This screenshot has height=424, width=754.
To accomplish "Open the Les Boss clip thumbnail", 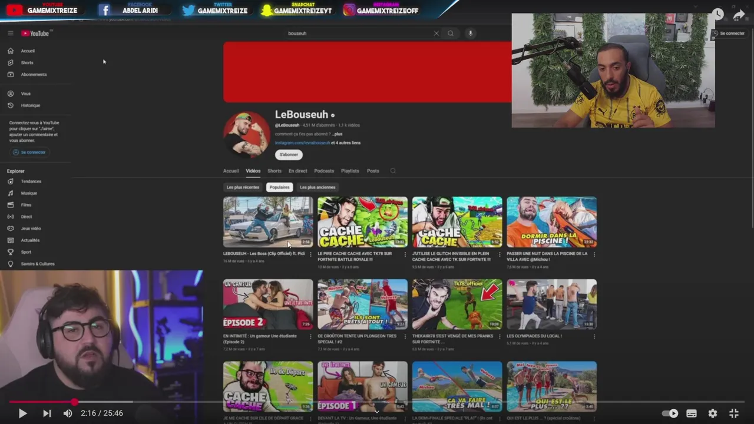I will [268, 222].
